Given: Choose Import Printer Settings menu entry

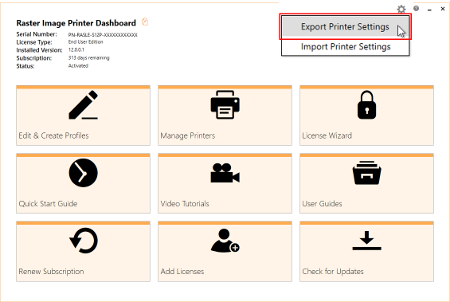Looking at the screenshot, I should (x=345, y=46).
